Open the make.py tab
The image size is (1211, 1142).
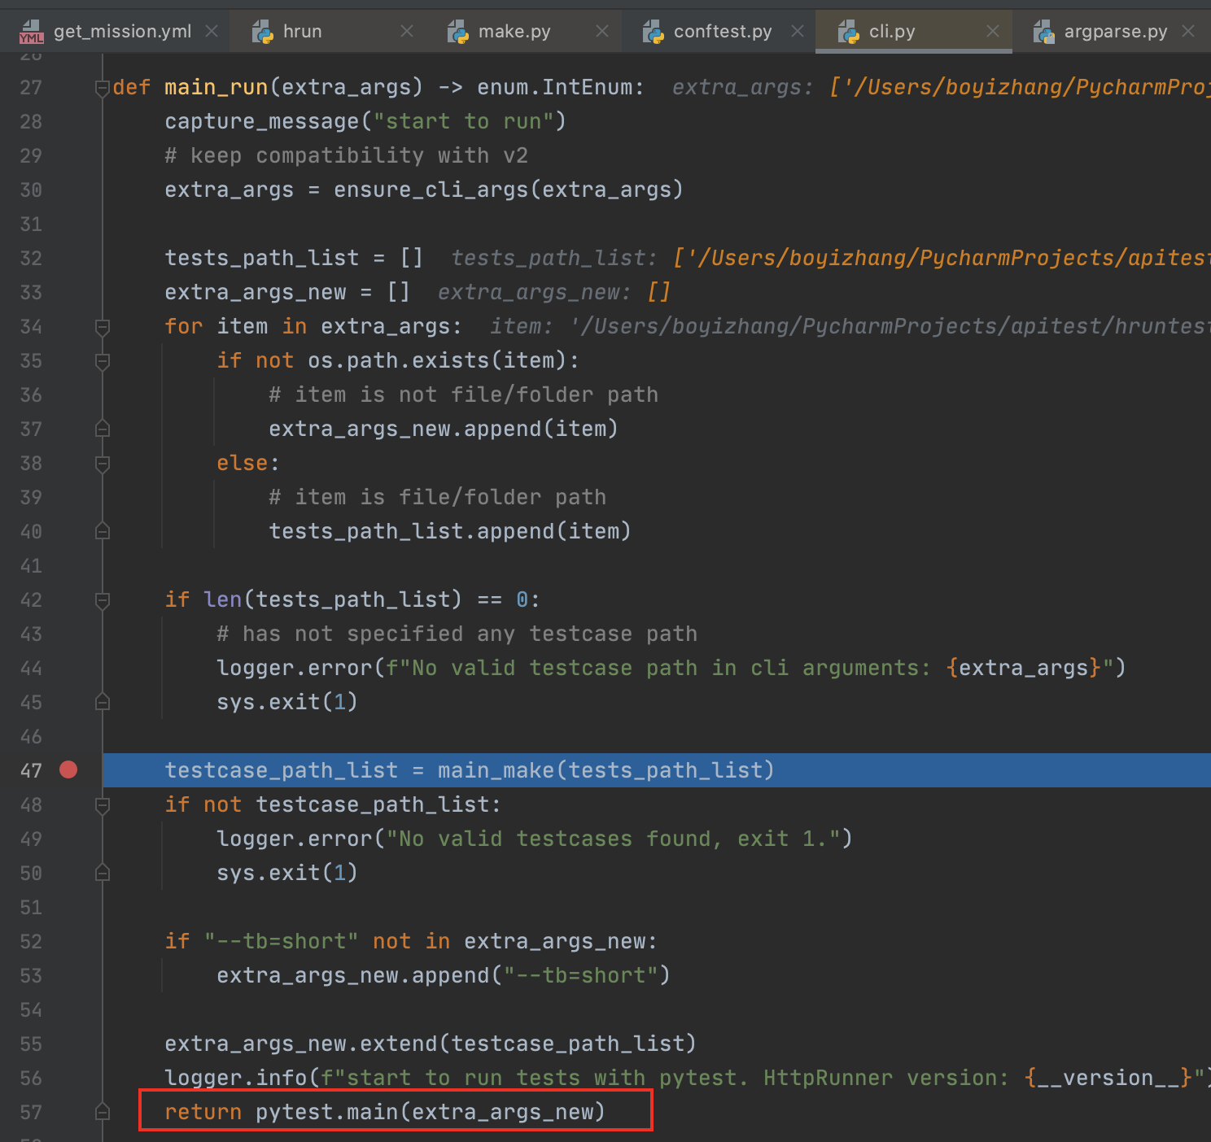[x=522, y=32]
